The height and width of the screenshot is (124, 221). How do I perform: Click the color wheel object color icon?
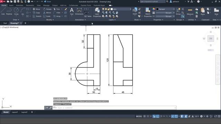pos(154,9)
